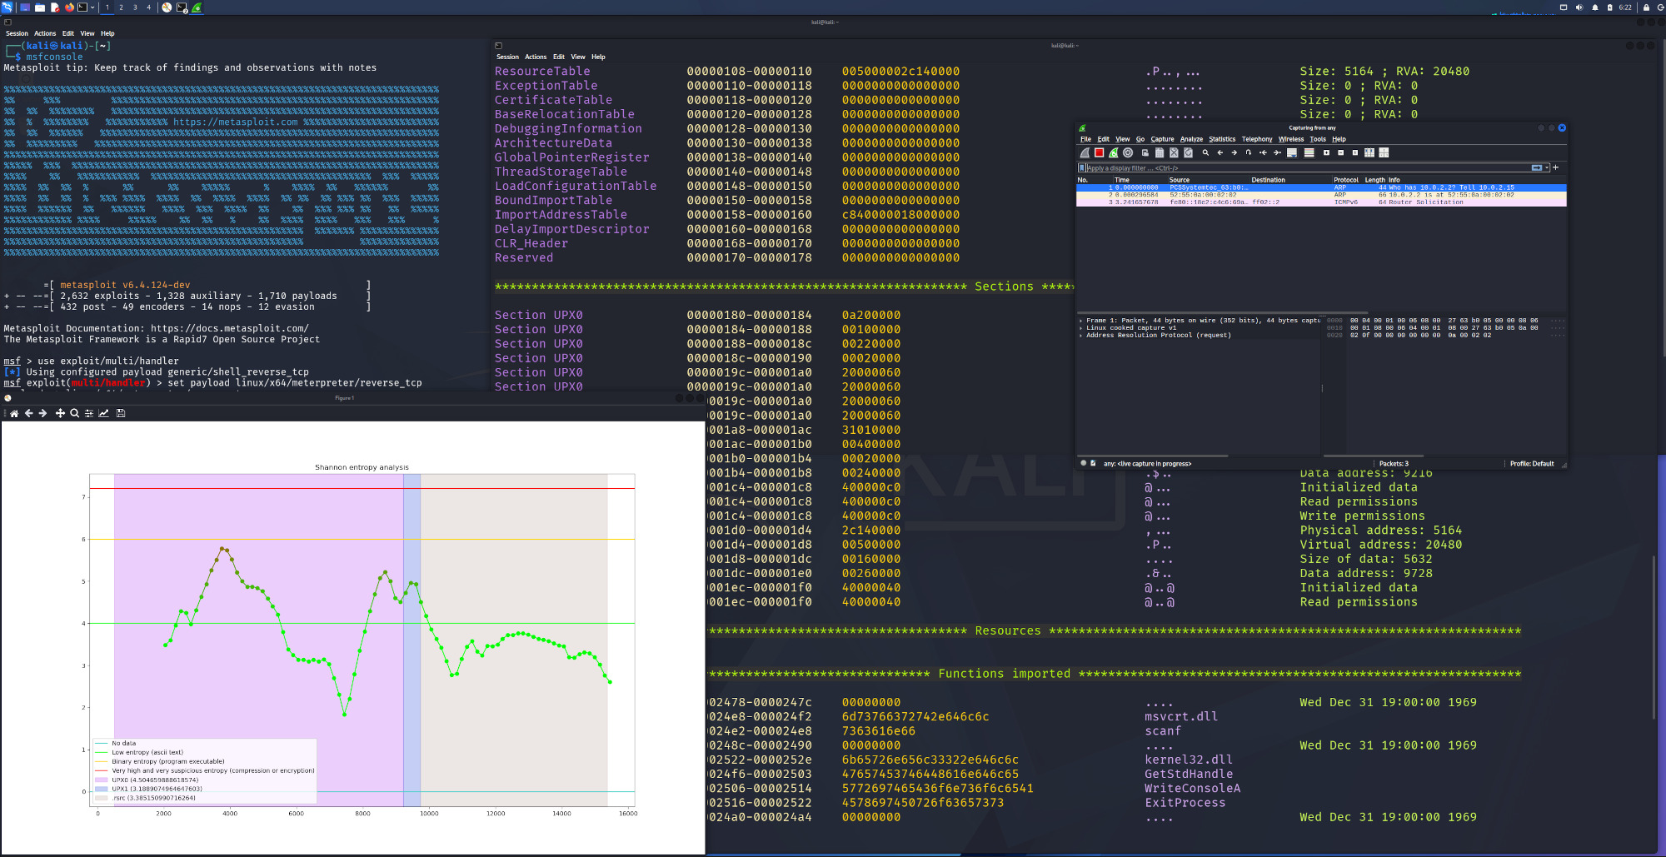Reload the capture file in Wireshark

pyautogui.click(x=1188, y=152)
